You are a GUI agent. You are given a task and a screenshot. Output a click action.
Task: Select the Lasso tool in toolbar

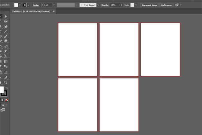click(x=6, y=22)
